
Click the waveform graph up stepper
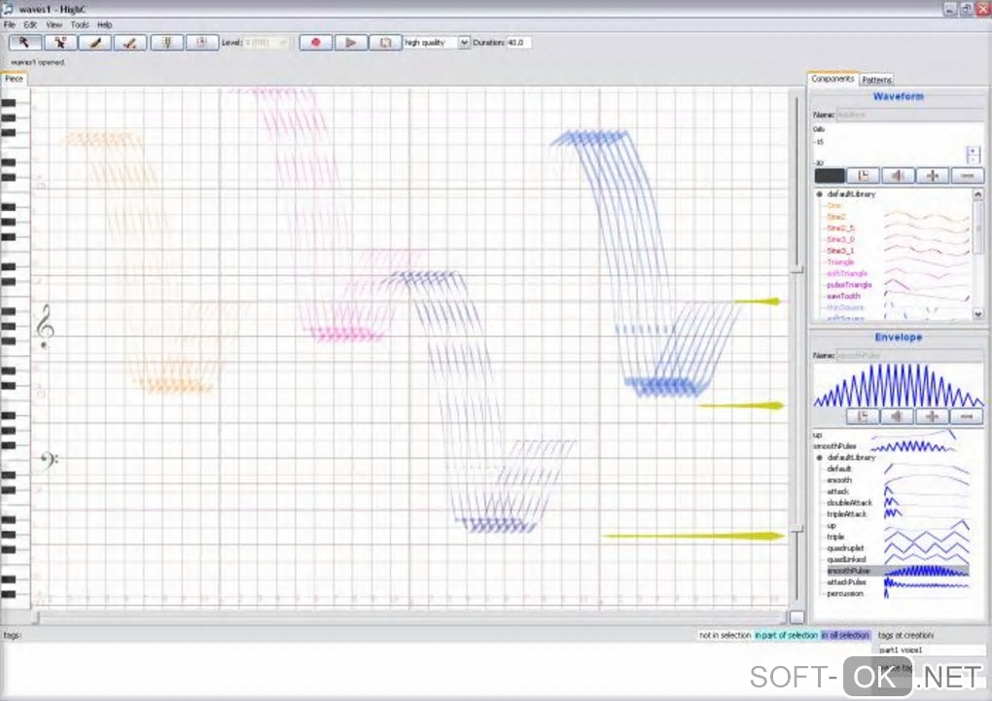point(973,151)
